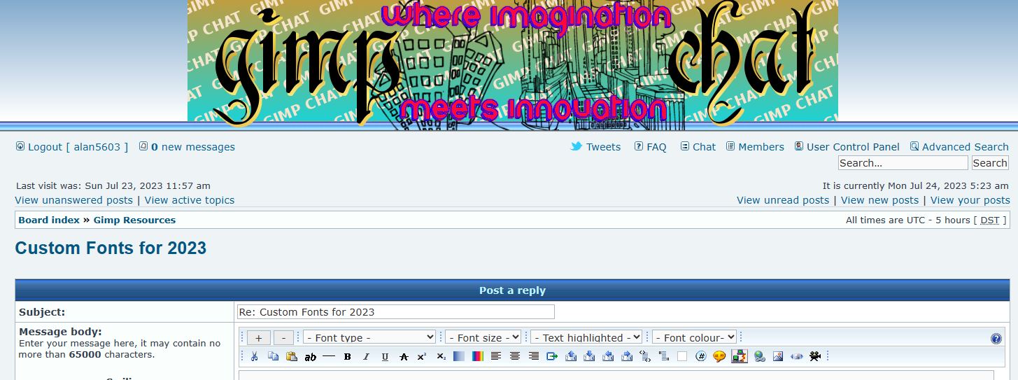Viewport: 1018px width, 380px height.
Task: Click the Subject input field
Action: pos(396,312)
